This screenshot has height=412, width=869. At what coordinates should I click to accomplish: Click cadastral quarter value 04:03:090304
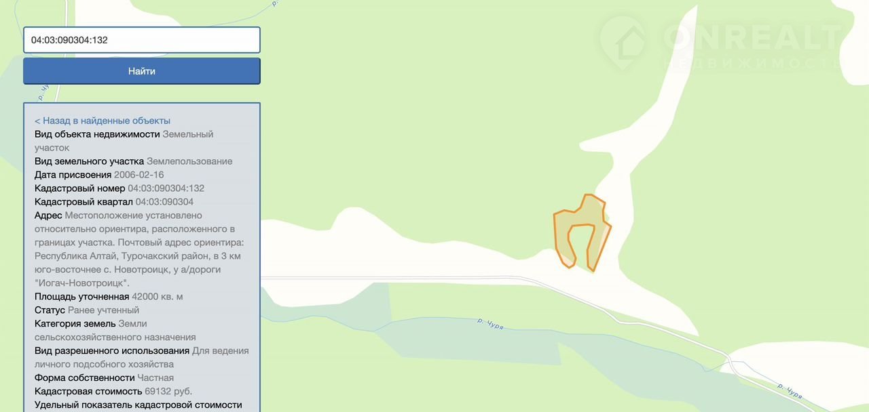164,202
